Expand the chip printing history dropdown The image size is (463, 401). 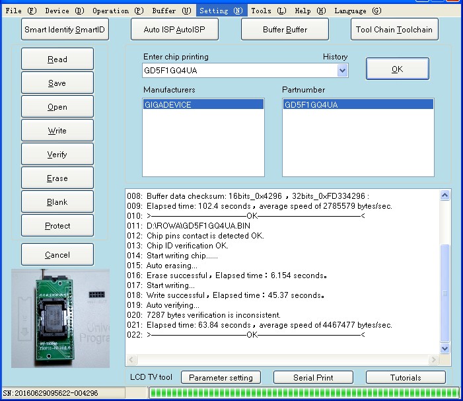pyautogui.click(x=342, y=71)
